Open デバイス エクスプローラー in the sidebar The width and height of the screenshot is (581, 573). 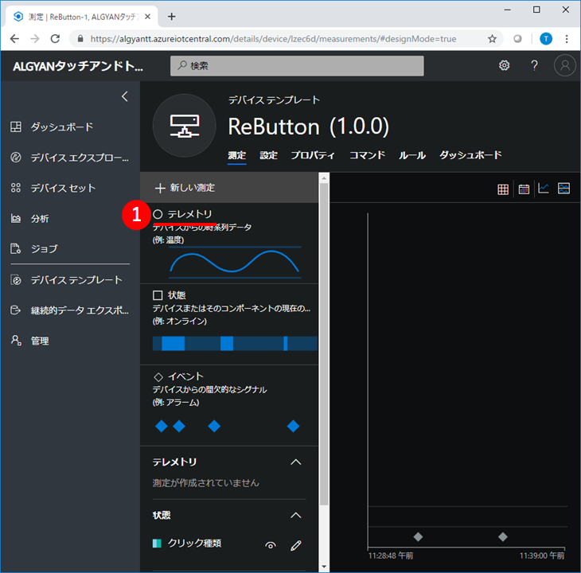[x=70, y=158]
